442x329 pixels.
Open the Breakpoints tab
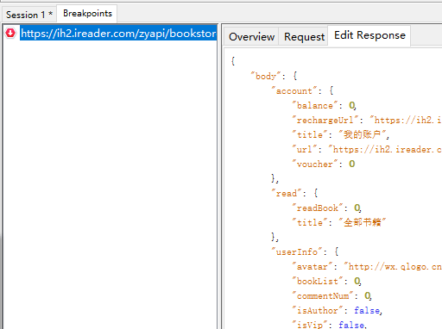coord(87,13)
